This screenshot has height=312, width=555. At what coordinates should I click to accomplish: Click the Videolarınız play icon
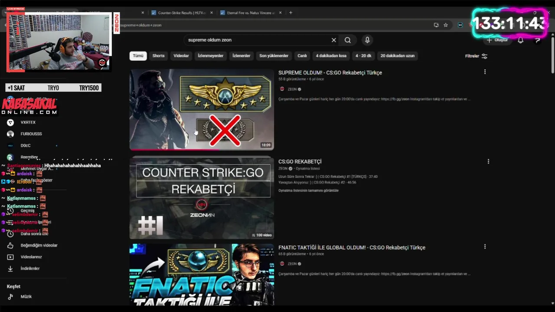pos(10,257)
